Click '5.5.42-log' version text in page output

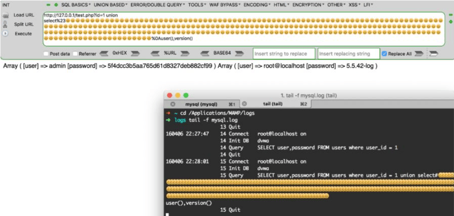[360, 66]
